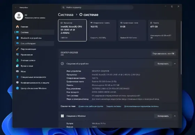The image size is (195, 135).
Task: Click the Игры gamepad icon
Action: [17, 71]
